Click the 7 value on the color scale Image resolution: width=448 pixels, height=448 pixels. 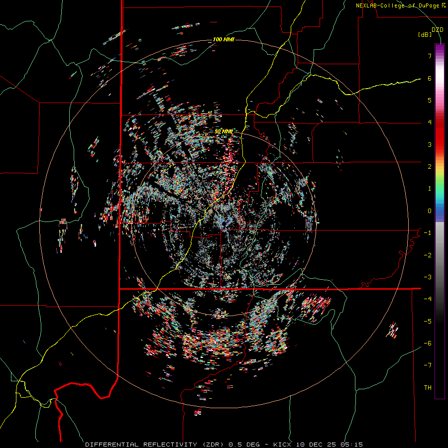[x=430, y=56]
